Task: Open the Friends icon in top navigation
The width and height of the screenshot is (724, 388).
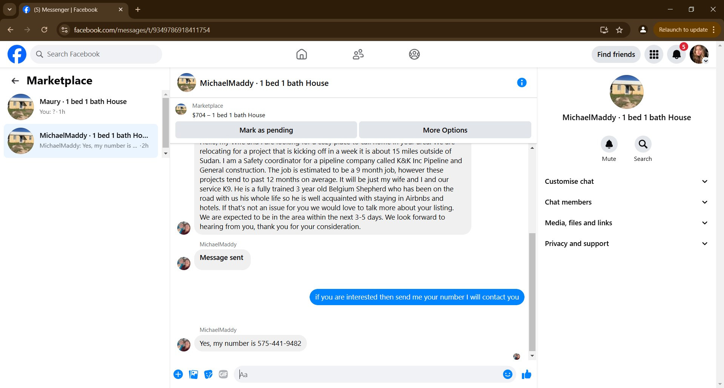Action: (358, 54)
